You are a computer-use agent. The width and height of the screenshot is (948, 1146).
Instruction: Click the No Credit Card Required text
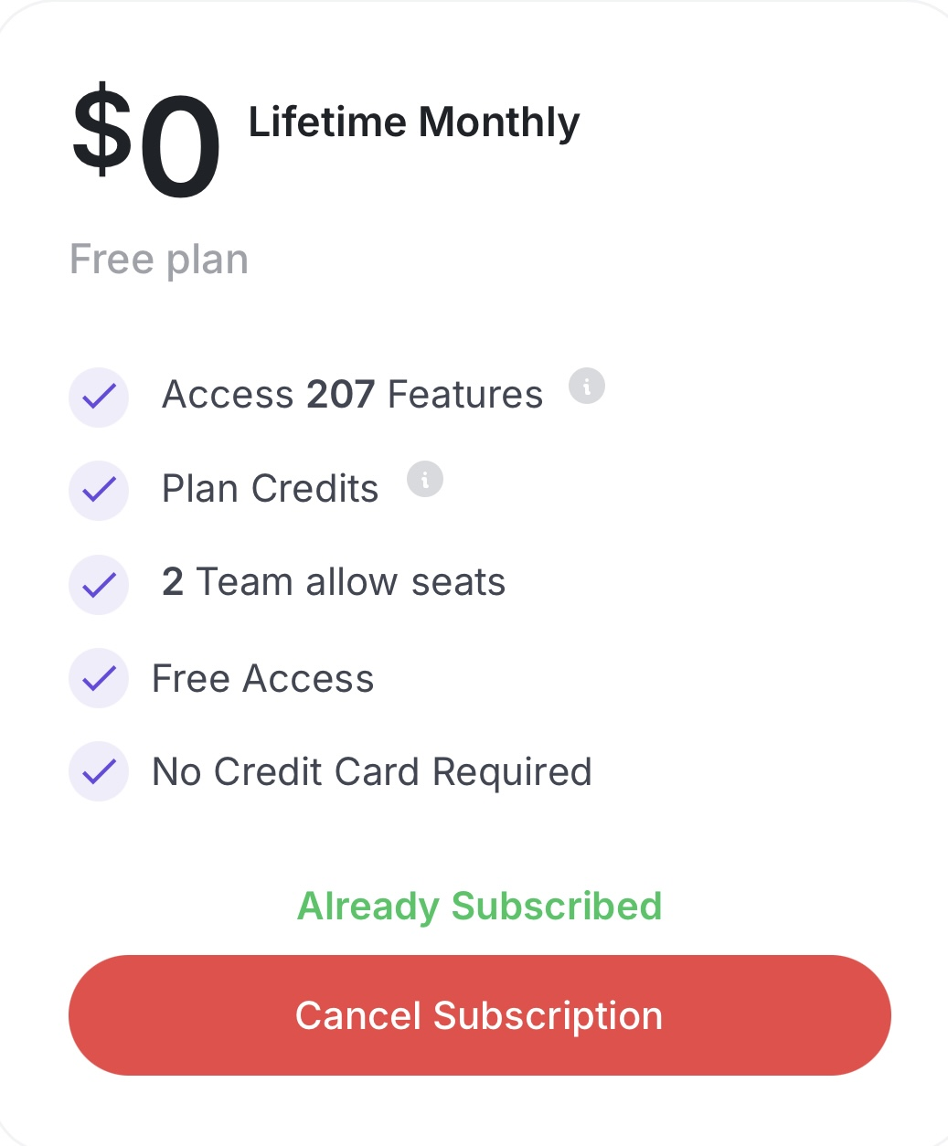click(372, 772)
